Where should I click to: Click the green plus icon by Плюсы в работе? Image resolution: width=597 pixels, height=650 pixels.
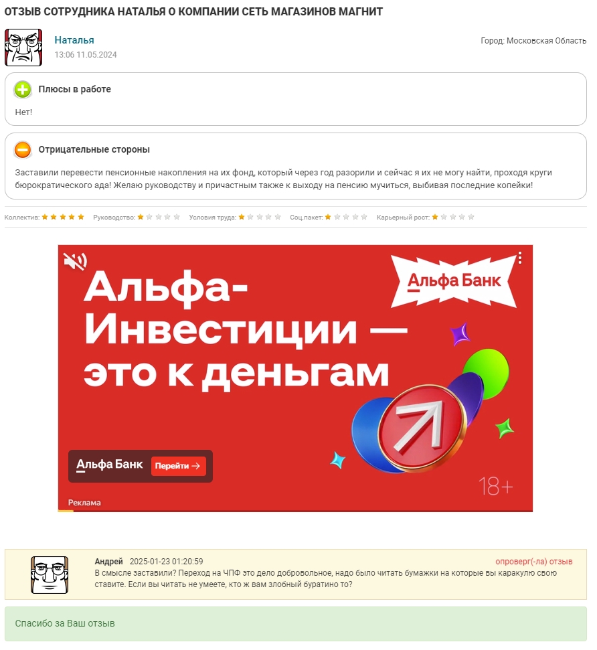coord(23,90)
